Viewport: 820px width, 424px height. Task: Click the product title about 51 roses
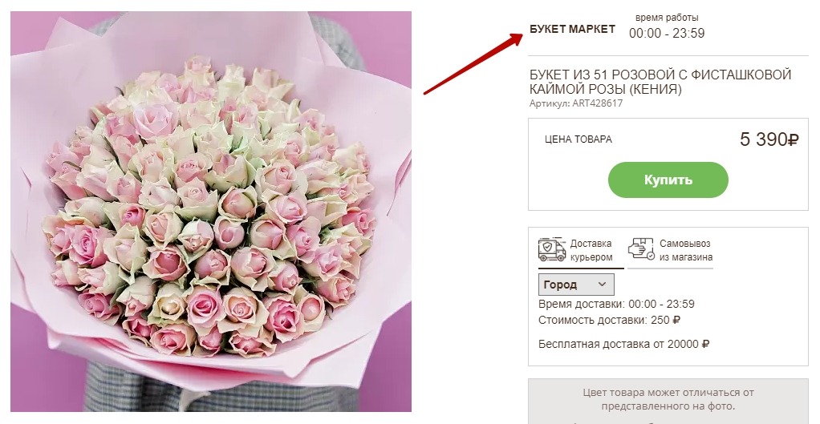coord(660,82)
